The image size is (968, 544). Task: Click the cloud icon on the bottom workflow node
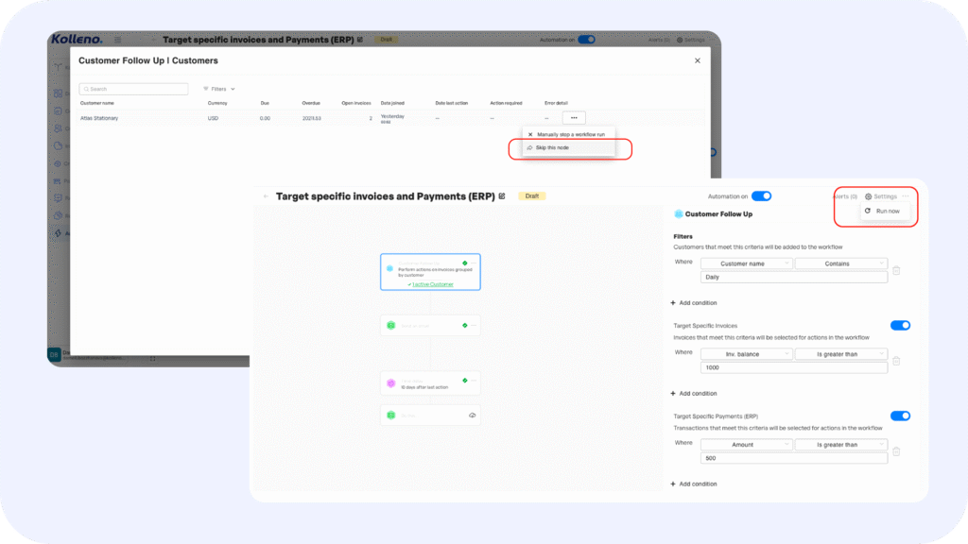click(x=472, y=416)
